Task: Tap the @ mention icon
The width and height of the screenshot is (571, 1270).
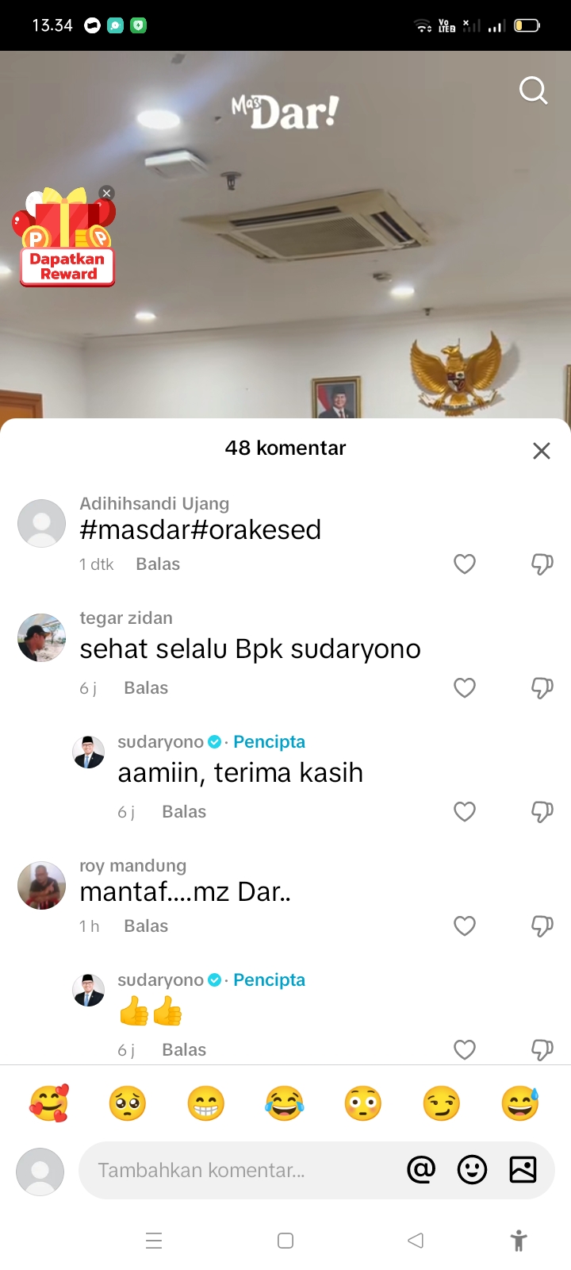Action: [x=421, y=1170]
